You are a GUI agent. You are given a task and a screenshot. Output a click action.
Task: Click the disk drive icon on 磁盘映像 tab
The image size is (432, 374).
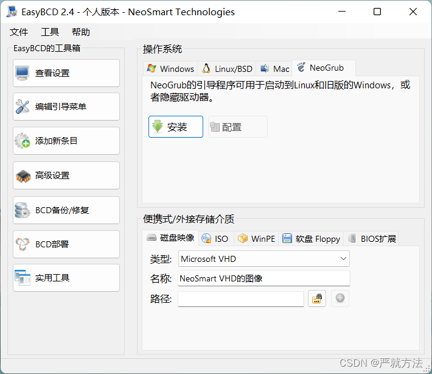point(152,237)
